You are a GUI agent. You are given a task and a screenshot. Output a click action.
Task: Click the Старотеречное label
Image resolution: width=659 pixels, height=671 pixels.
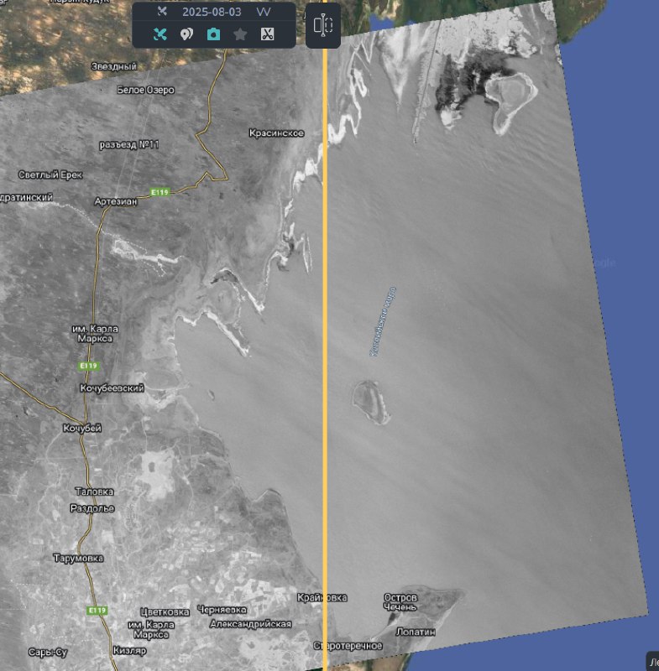pos(348,645)
